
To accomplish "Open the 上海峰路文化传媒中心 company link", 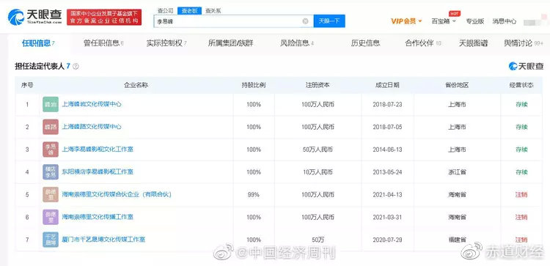I will (92, 127).
